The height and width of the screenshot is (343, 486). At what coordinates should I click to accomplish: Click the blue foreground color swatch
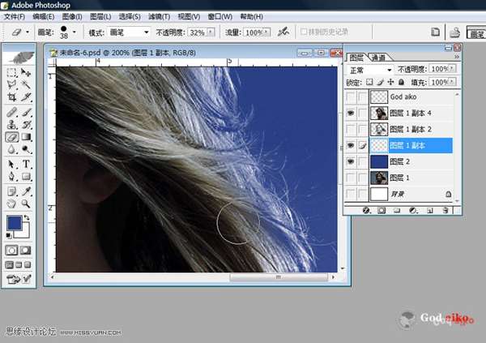(x=14, y=221)
